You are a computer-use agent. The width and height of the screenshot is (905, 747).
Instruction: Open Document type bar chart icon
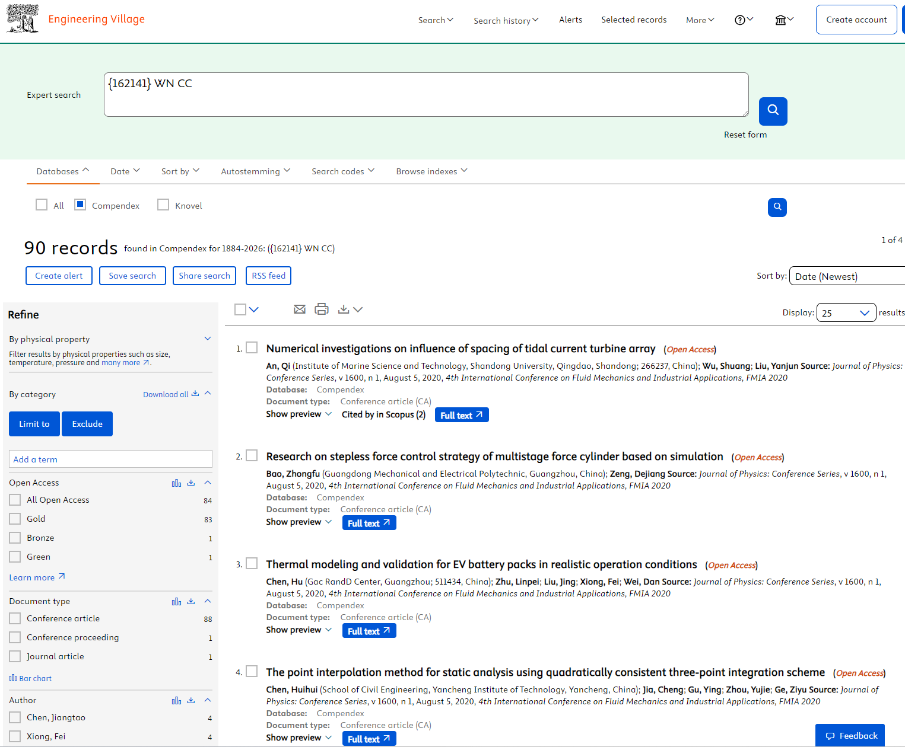click(176, 601)
